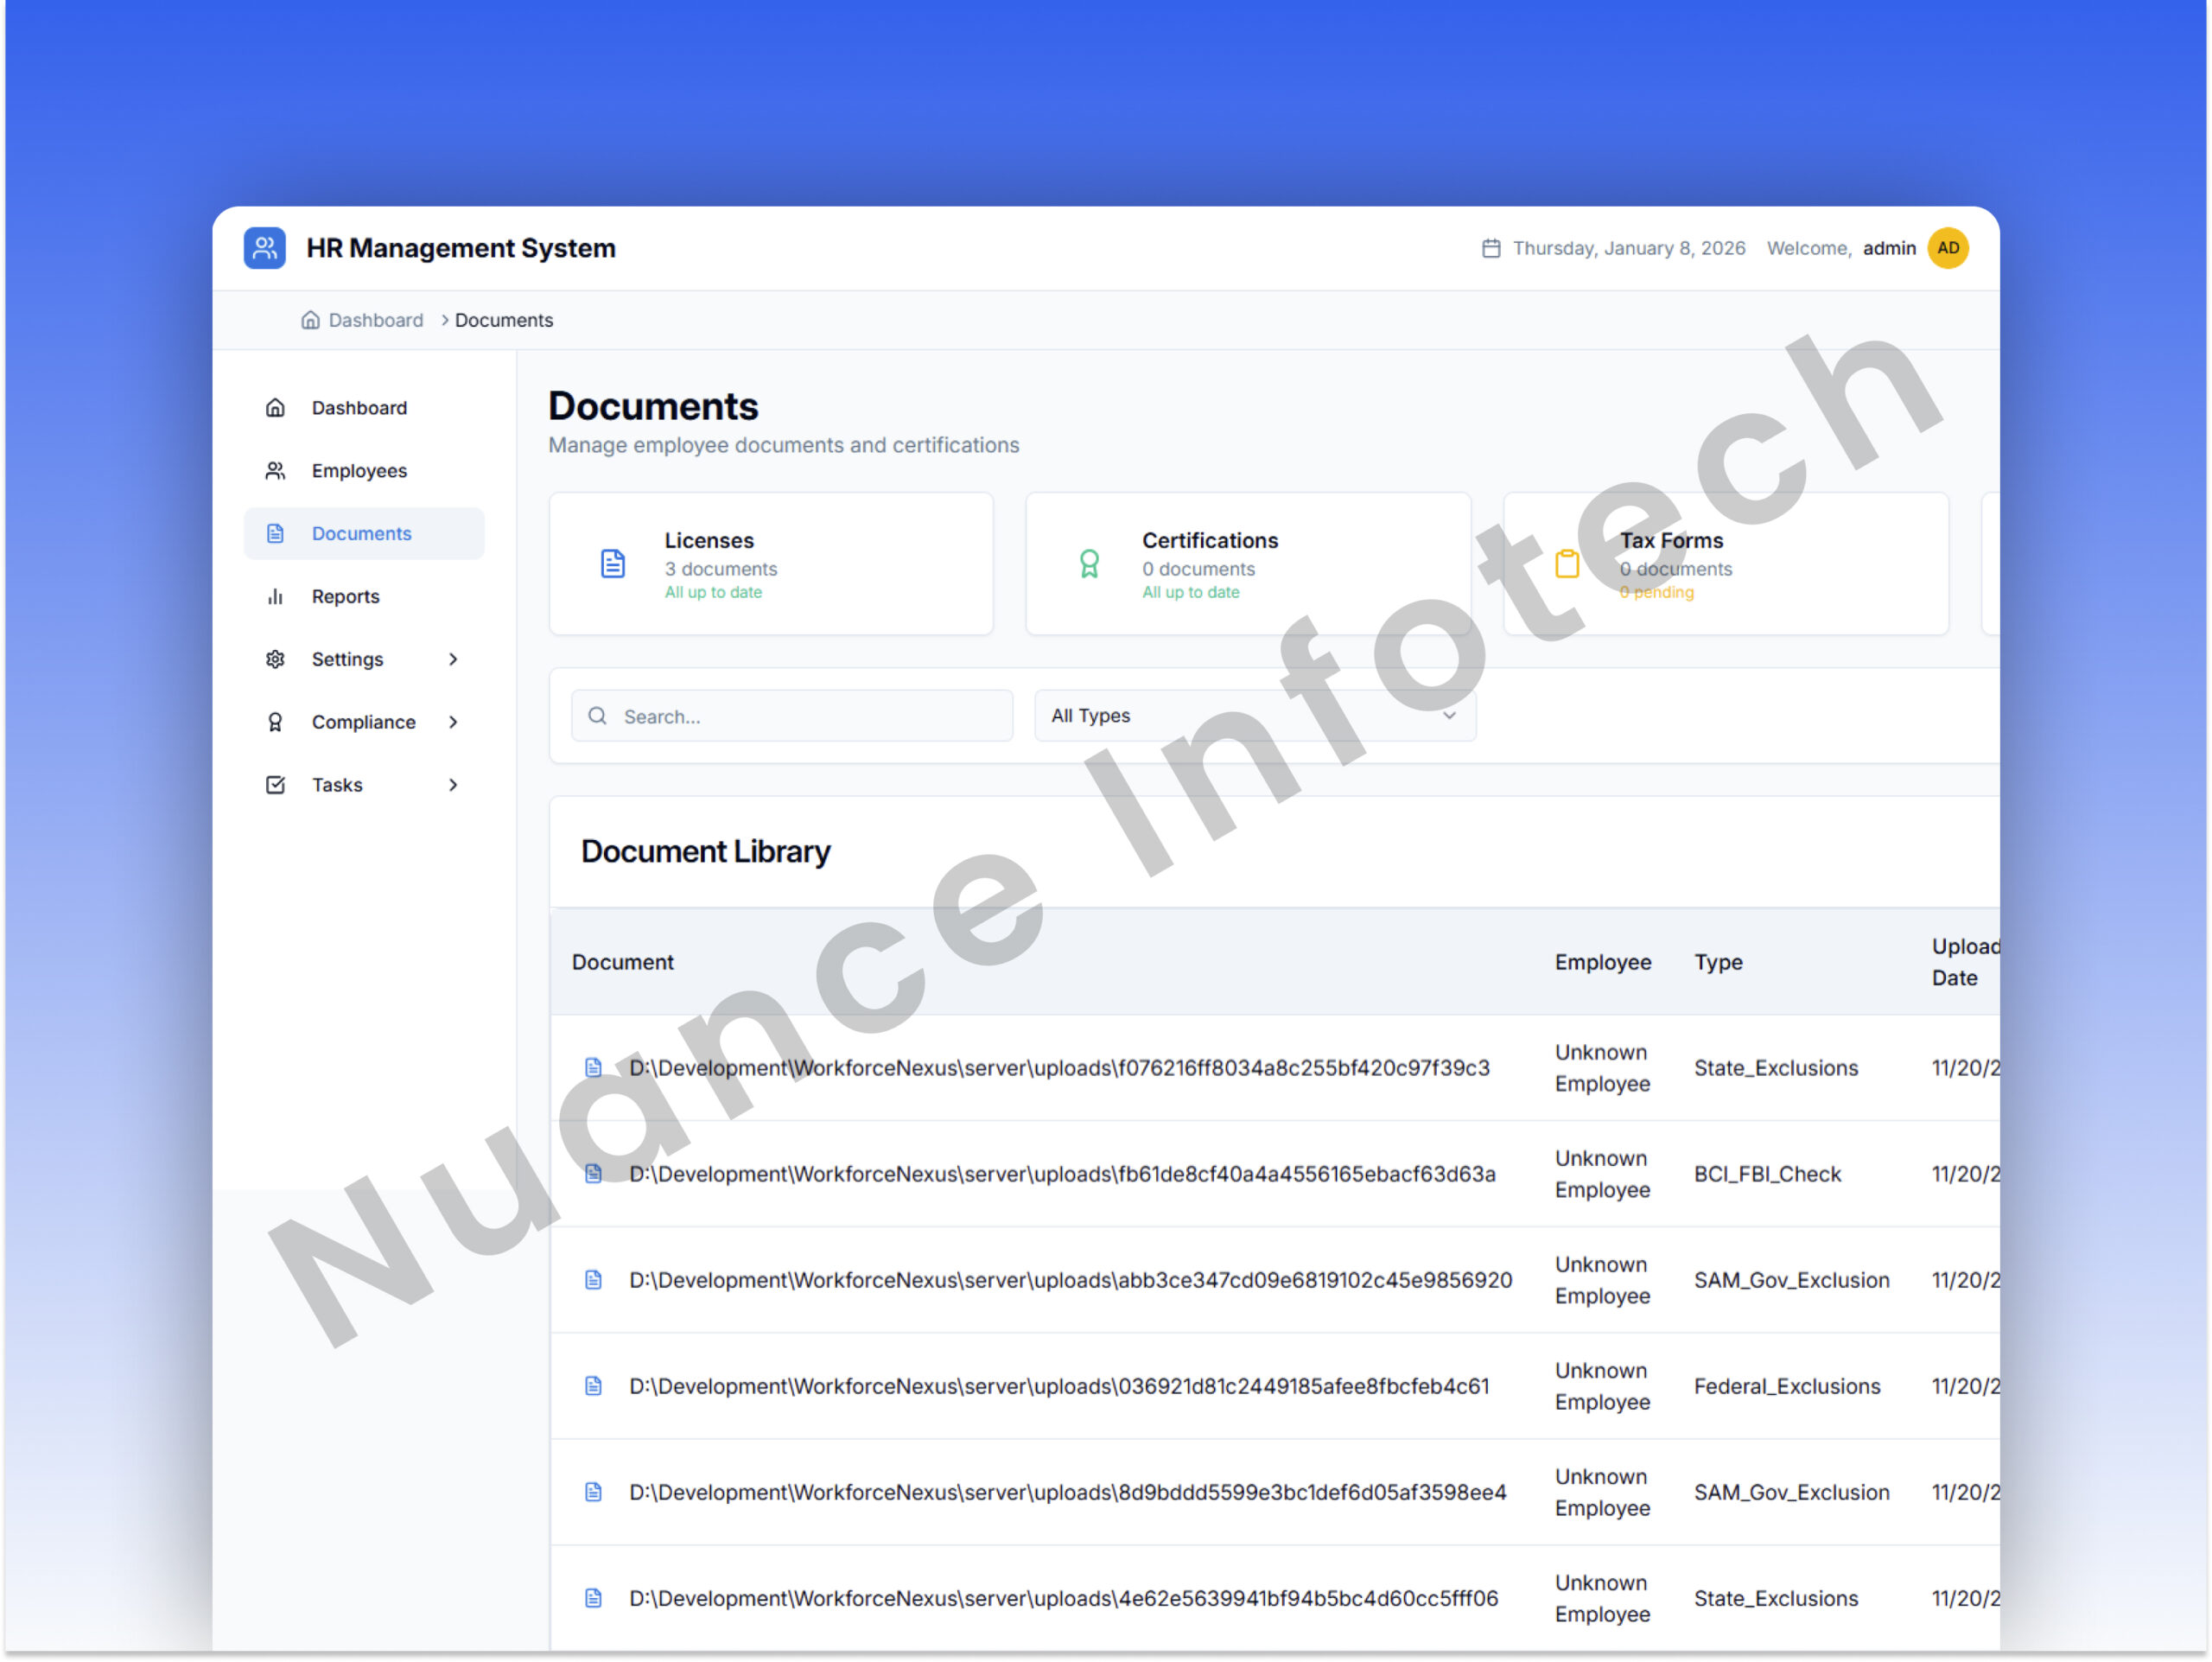Expand the Tasks submenu chevron
Viewport: 2212px width, 1662px height.
click(454, 785)
